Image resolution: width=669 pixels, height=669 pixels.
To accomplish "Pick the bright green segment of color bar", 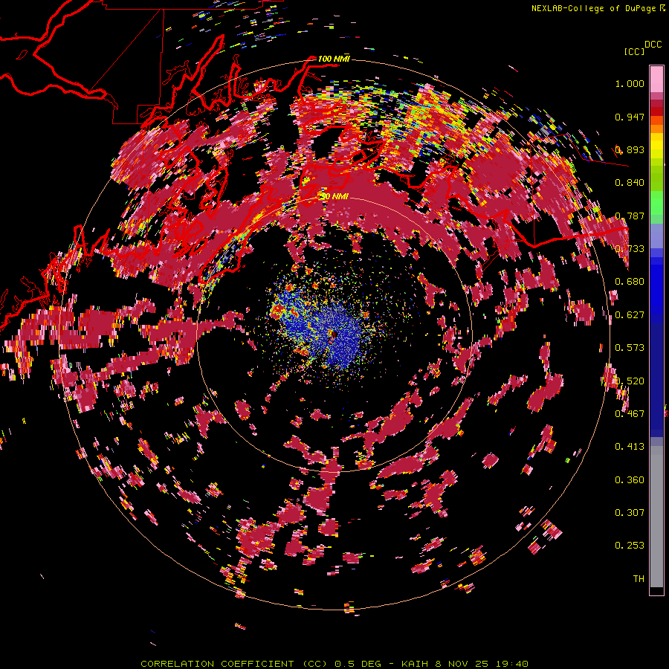I will [656, 203].
